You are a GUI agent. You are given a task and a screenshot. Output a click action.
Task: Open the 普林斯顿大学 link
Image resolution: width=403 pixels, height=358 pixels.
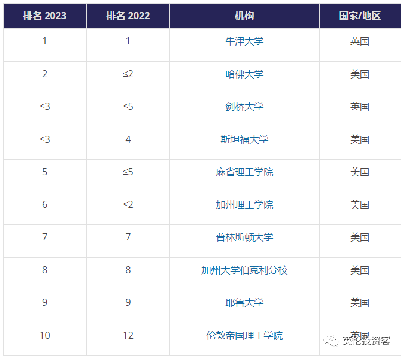(x=244, y=237)
